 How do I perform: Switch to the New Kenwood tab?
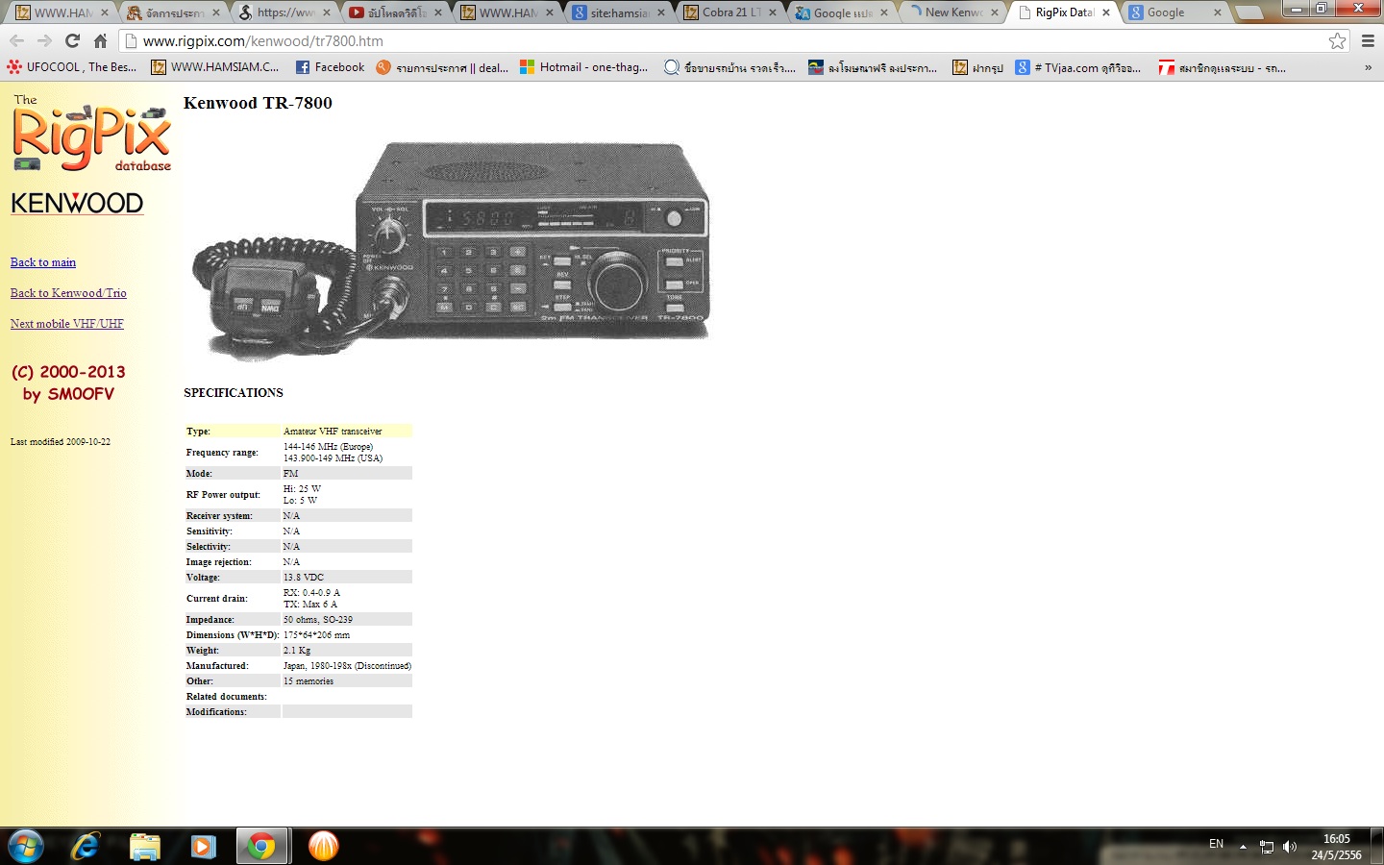pyautogui.click(x=953, y=12)
